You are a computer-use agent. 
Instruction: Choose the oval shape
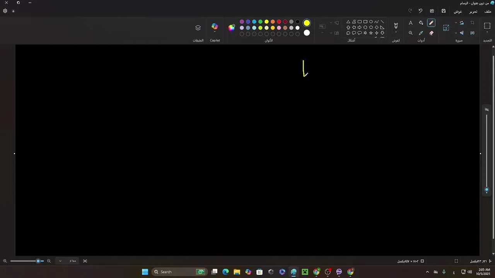point(371,22)
